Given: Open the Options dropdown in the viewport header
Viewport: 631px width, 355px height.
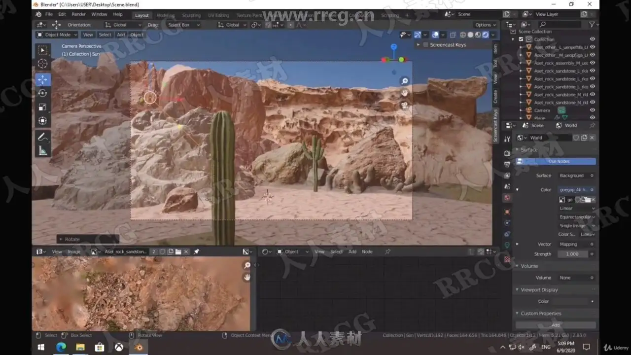Looking at the screenshot, I should click(x=486, y=25).
